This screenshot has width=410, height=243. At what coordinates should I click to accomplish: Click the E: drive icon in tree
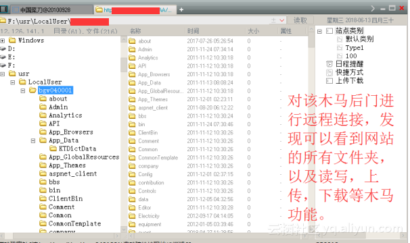pyautogui.click(x=3, y=57)
